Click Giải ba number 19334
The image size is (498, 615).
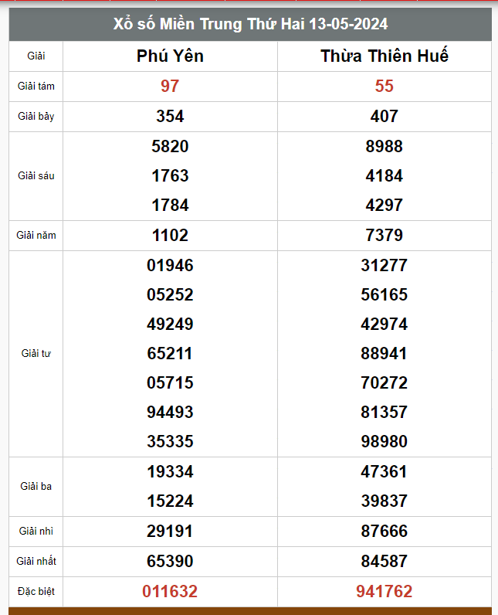tap(170, 472)
